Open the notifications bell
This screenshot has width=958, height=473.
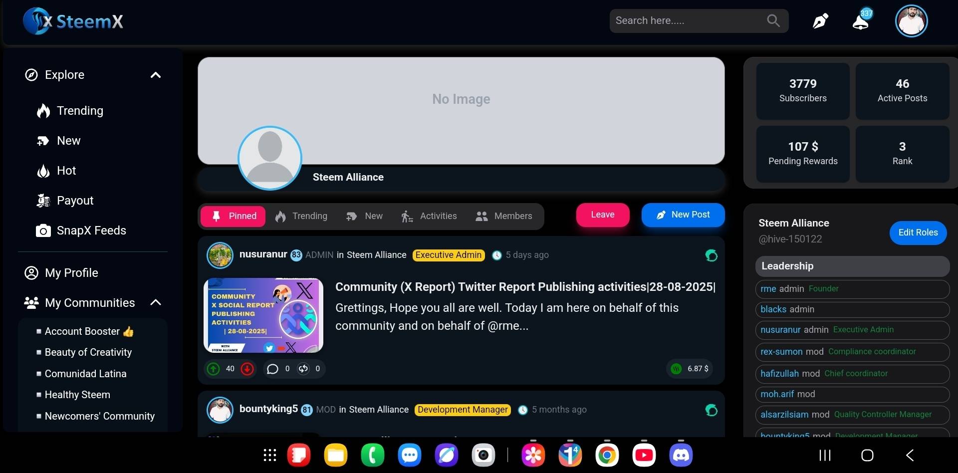pyautogui.click(x=861, y=21)
